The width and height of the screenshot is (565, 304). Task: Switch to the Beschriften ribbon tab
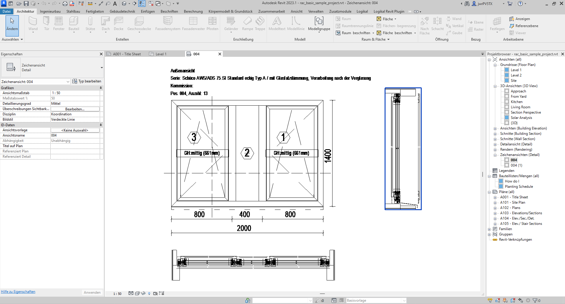pos(169,11)
